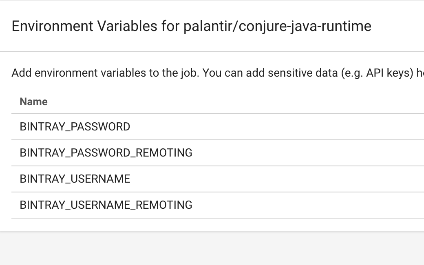Select the BINTRAY_PASSWORD_REMOTING row

(x=106, y=153)
